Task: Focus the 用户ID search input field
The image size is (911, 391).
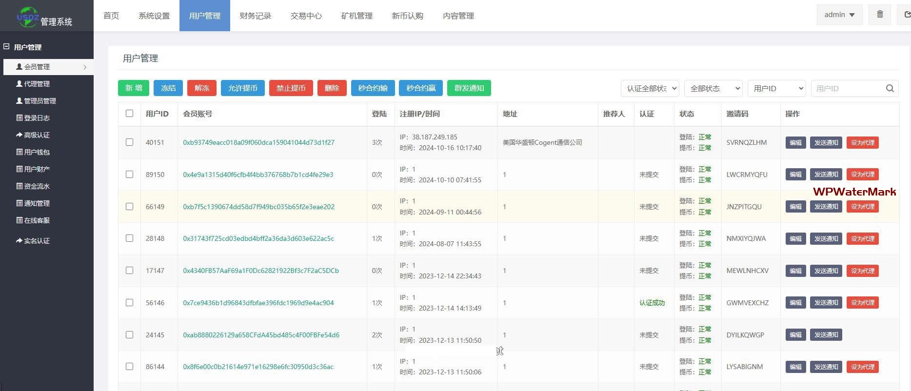Action: click(x=848, y=88)
